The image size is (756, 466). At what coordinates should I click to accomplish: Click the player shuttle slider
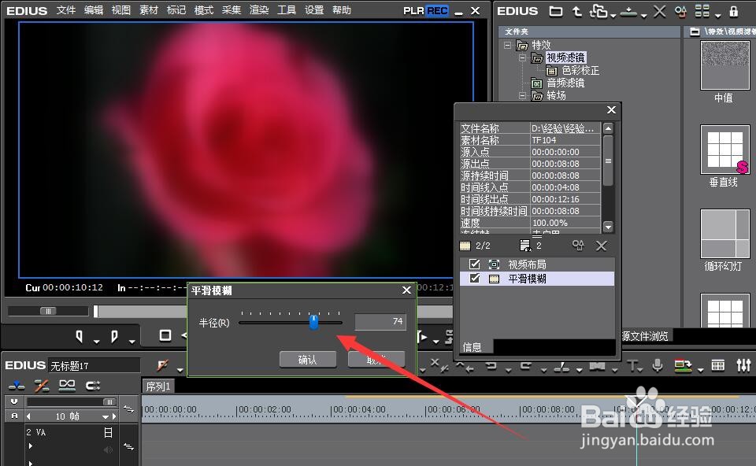click(x=48, y=311)
